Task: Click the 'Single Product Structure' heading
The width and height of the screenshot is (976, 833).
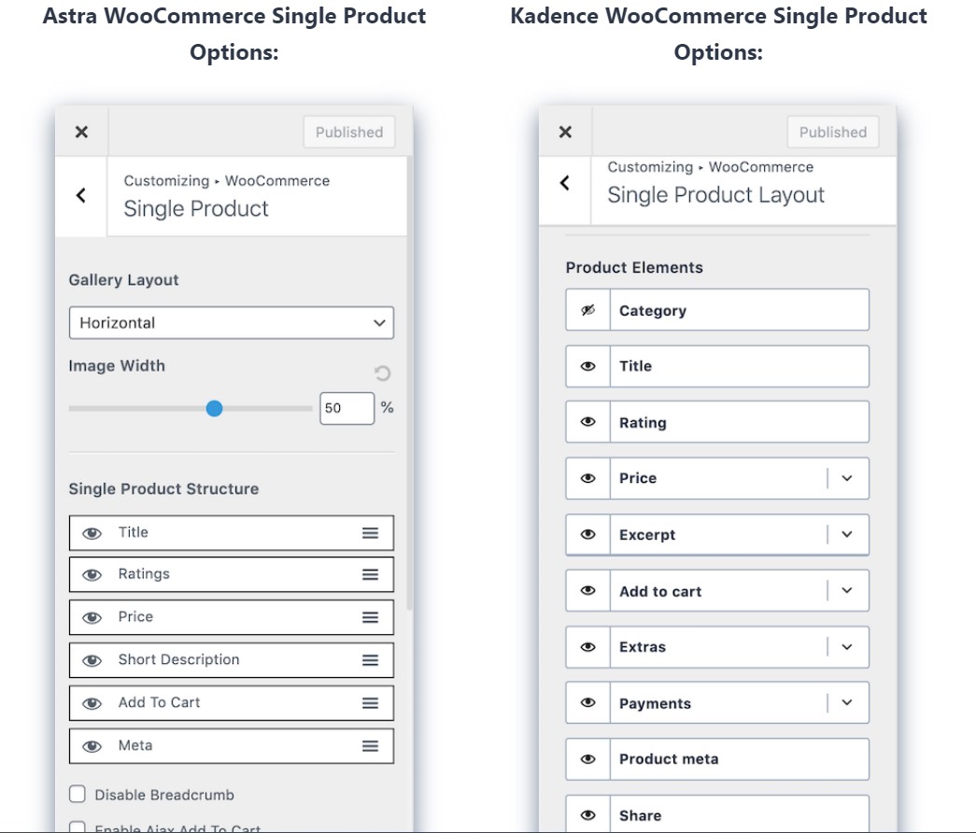Action: (x=163, y=488)
